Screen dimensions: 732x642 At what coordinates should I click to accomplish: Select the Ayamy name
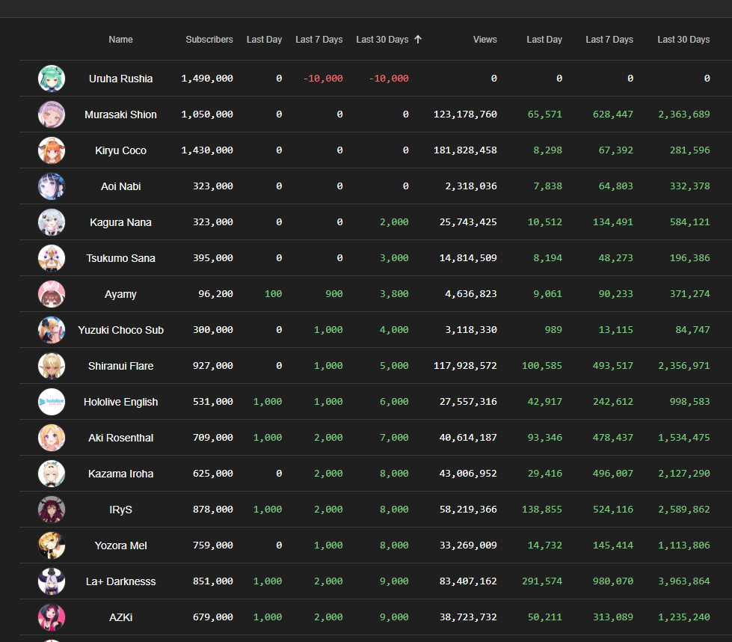click(x=121, y=294)
